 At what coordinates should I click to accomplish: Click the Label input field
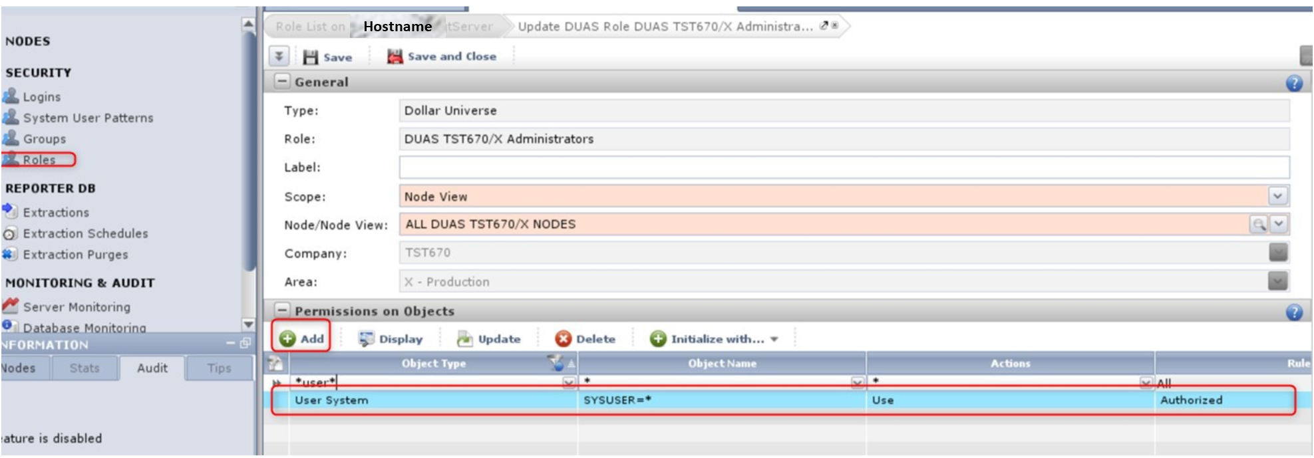(844, 168)
